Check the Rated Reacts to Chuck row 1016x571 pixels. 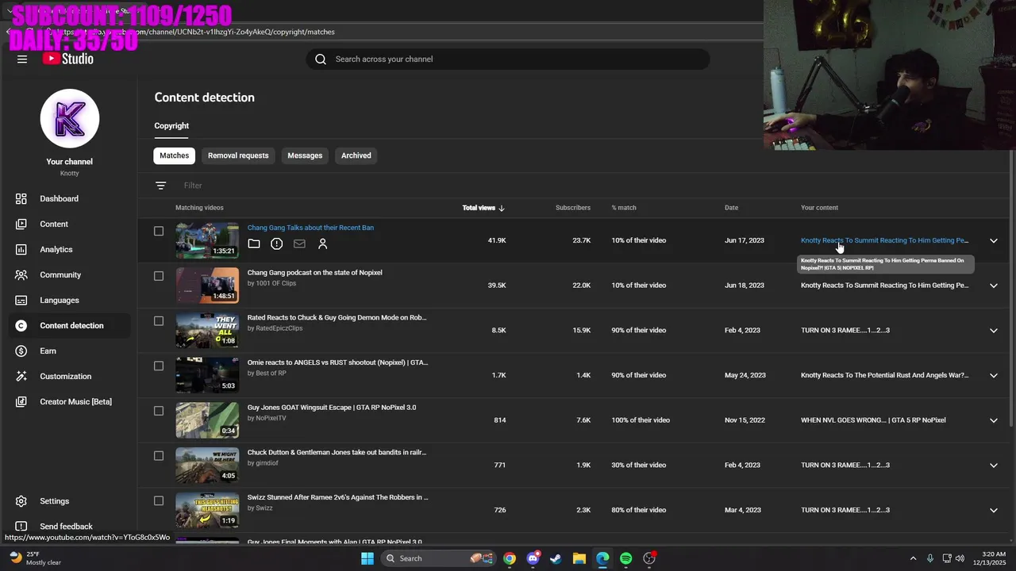pyautogui.click(x=159, y=321)
